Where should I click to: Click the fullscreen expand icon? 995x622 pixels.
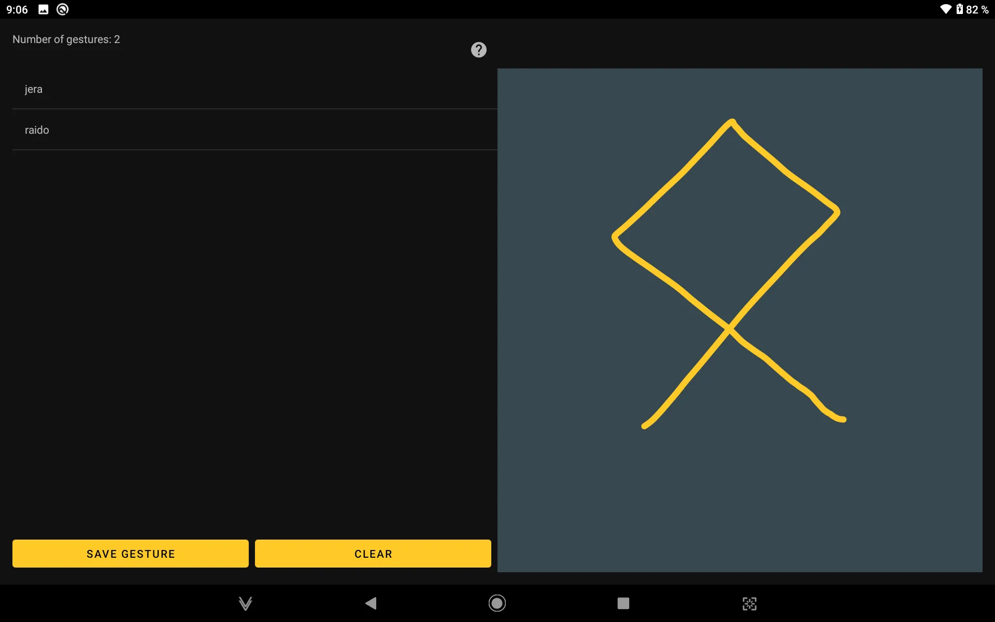(x=749, y=603)
